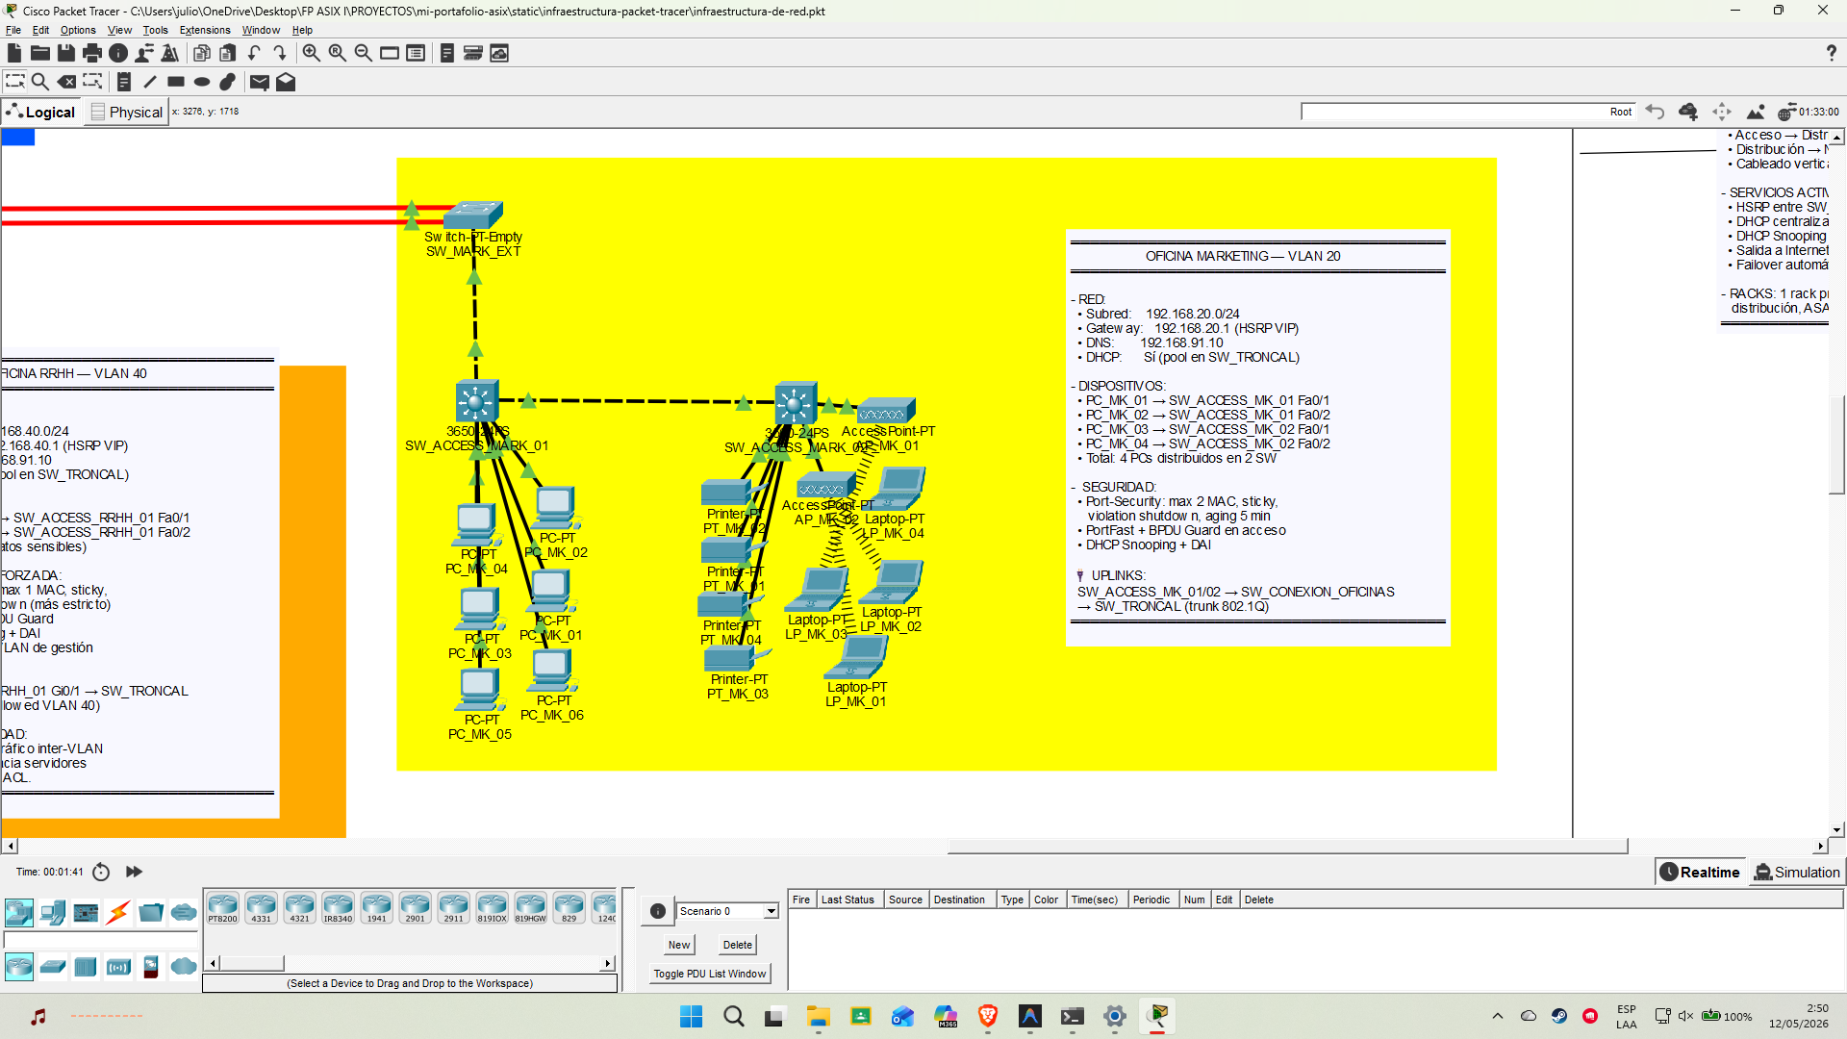Viewport: 1847px width, 1039px height.
Task: Switch to Realtime mode
Action: (1700, 872)
